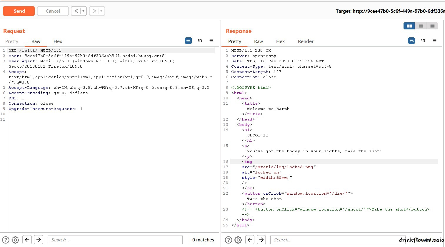Jump to previous Request search match
Image resolution: width=445 pixels, height=247 pixels.
click(x=27, y=240)
